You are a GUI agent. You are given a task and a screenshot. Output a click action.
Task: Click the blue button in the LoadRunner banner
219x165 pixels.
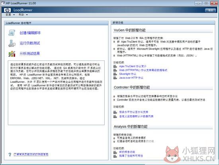(x=210, y=10)
